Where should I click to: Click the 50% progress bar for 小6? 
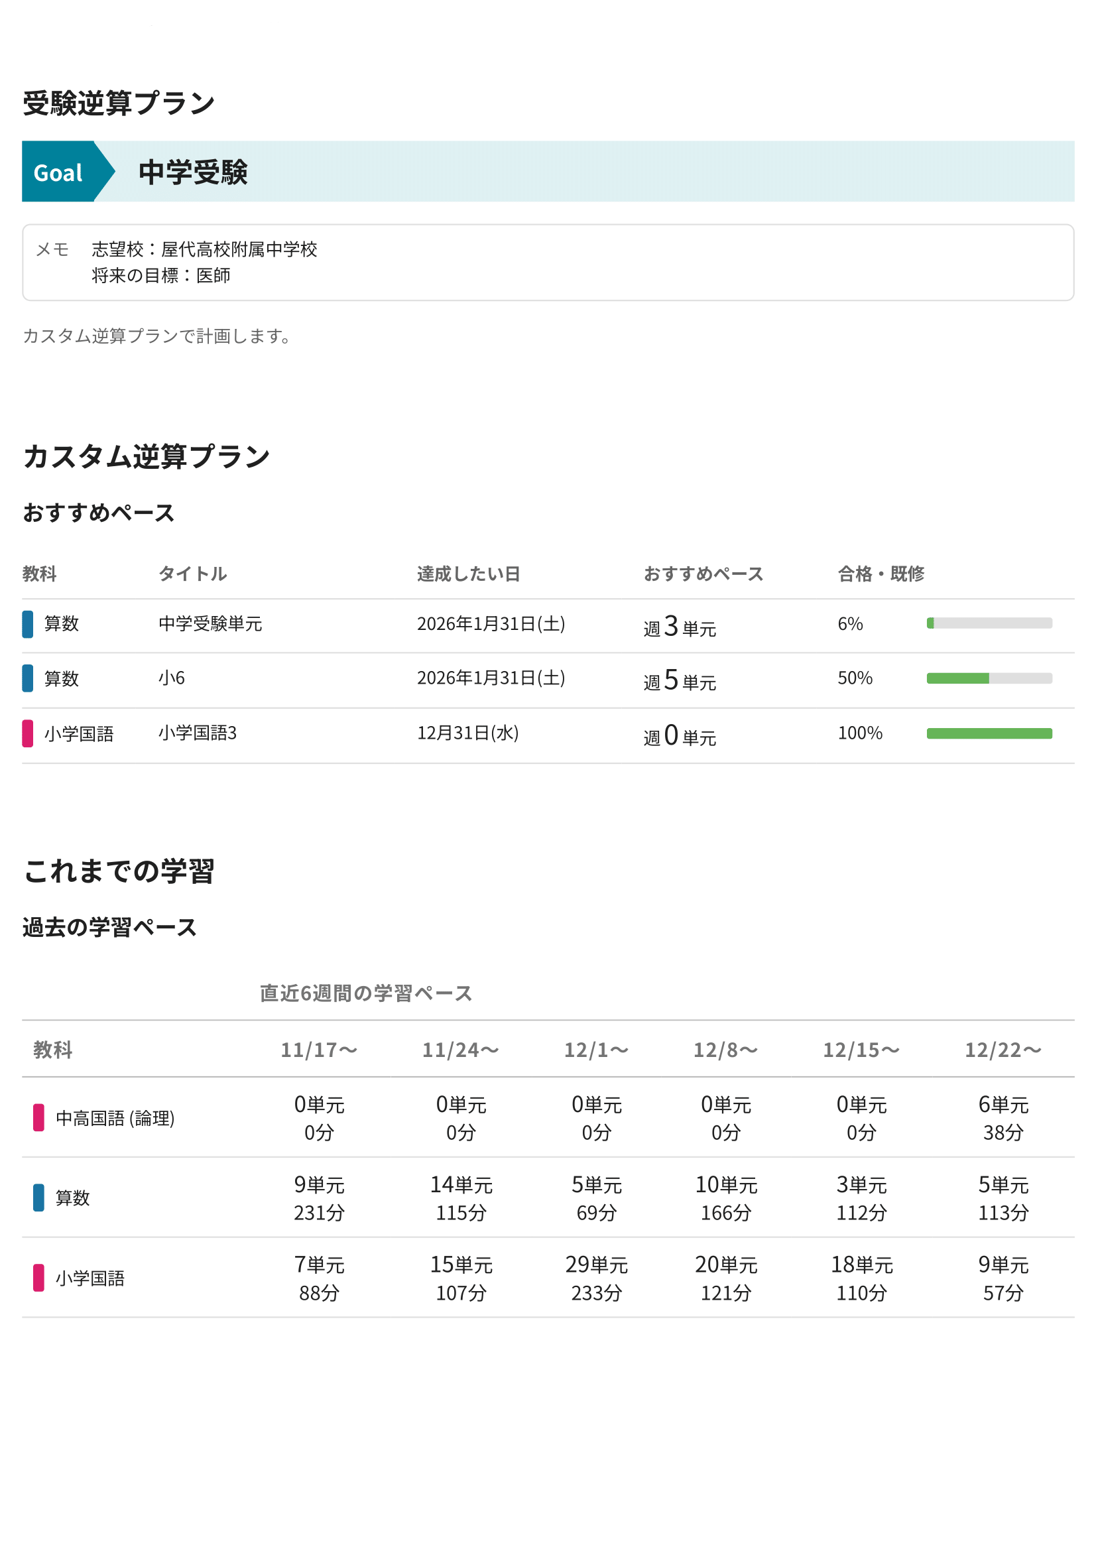click(989, 678)
